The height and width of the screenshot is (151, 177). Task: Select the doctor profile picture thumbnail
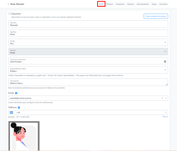[24, 136]
